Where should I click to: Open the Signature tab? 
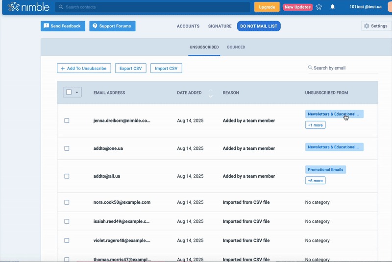(x=220, y=26)
